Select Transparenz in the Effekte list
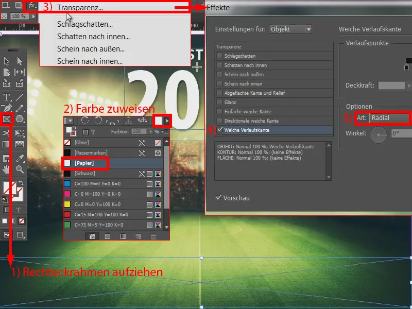This screenshot has width=412, height=309. pos(273,47)
